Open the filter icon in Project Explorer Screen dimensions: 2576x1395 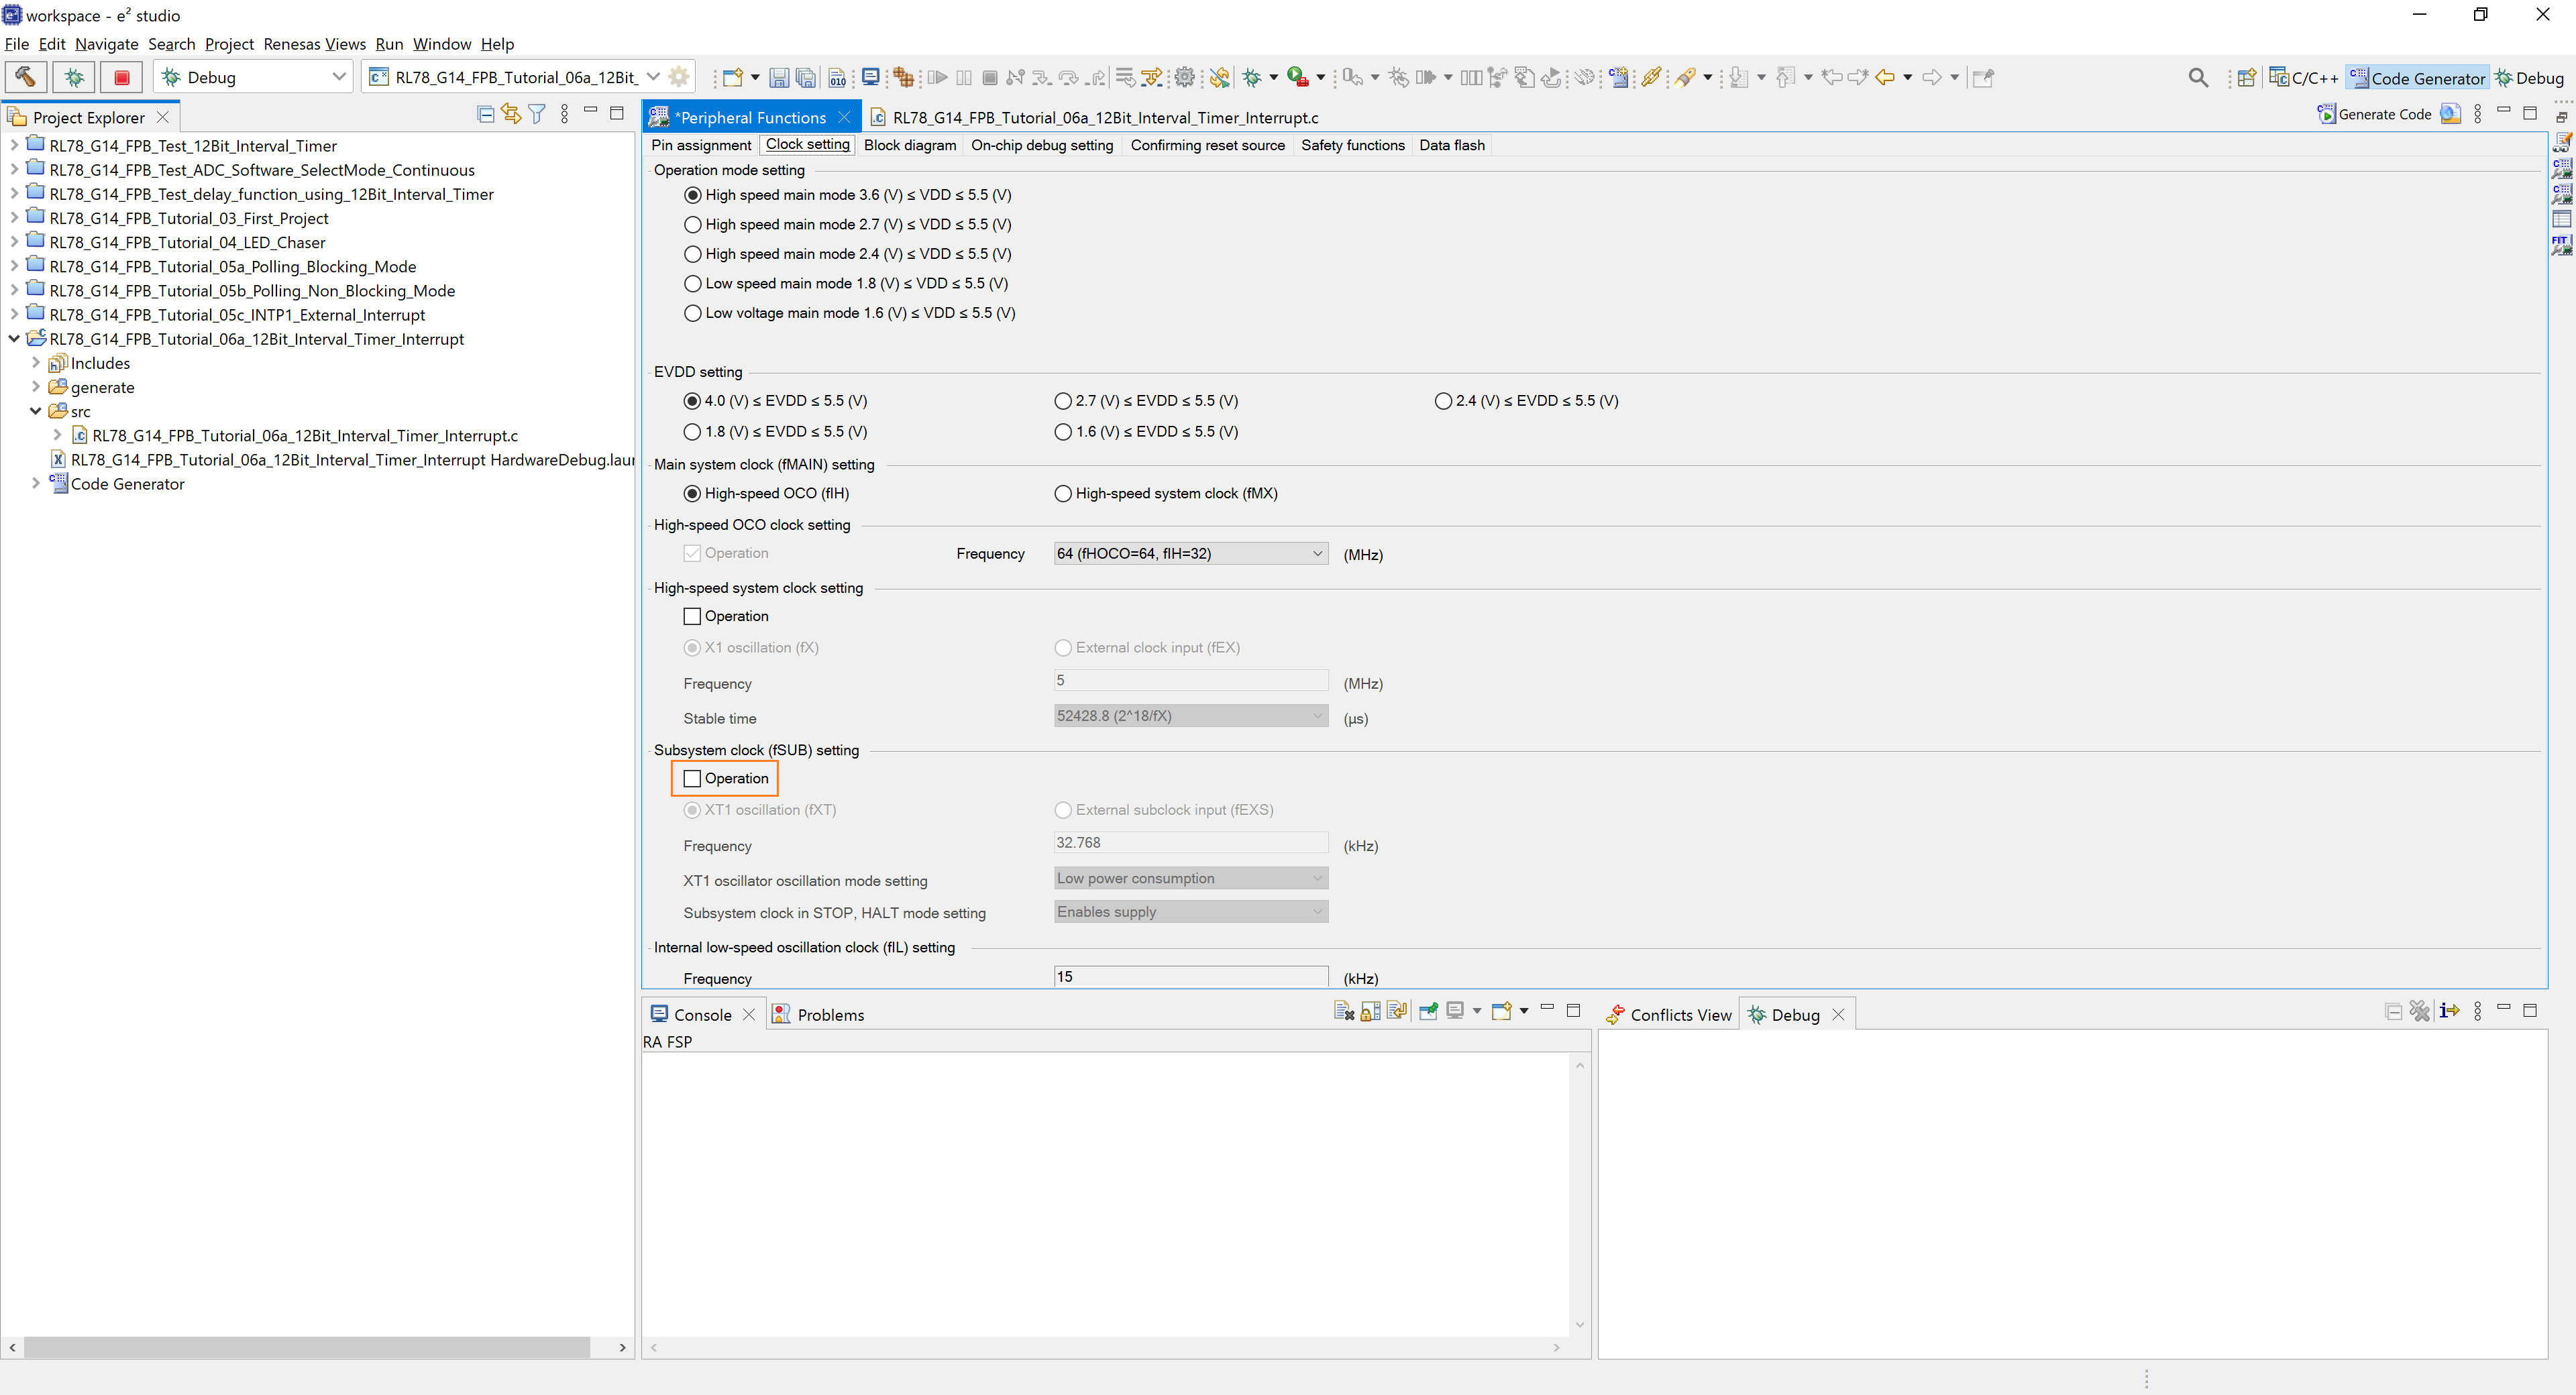tap(537, 114)
